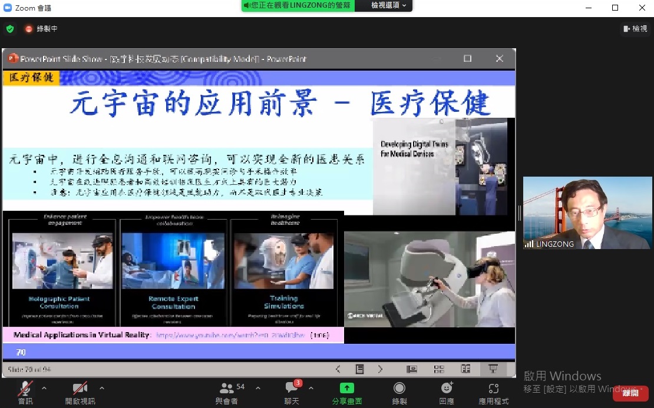Open the view options menu at top

click(x=389, y=5)
